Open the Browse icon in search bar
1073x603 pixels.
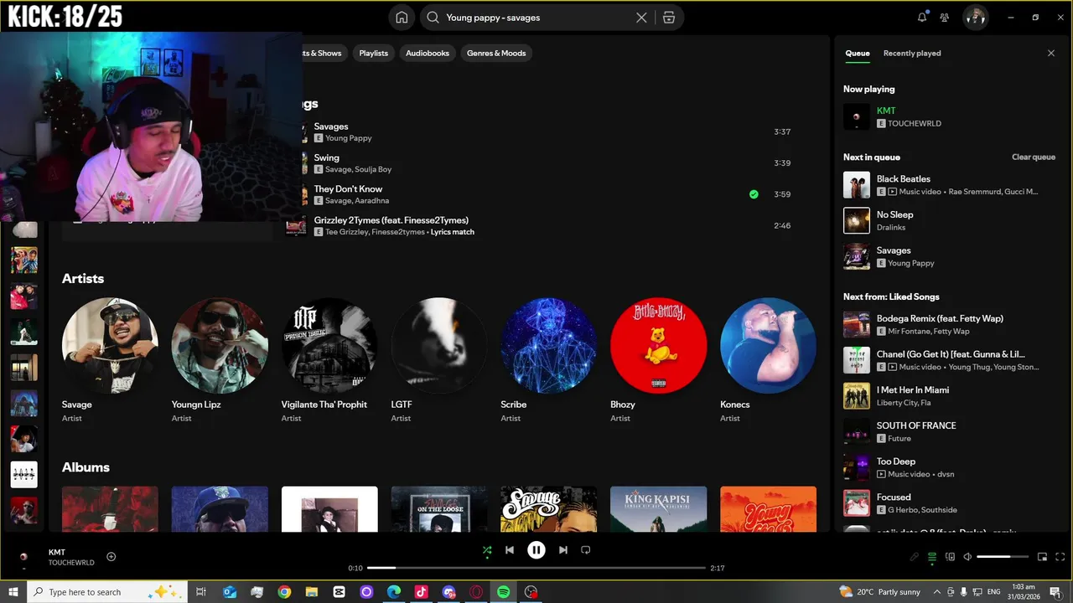point(669,18)
